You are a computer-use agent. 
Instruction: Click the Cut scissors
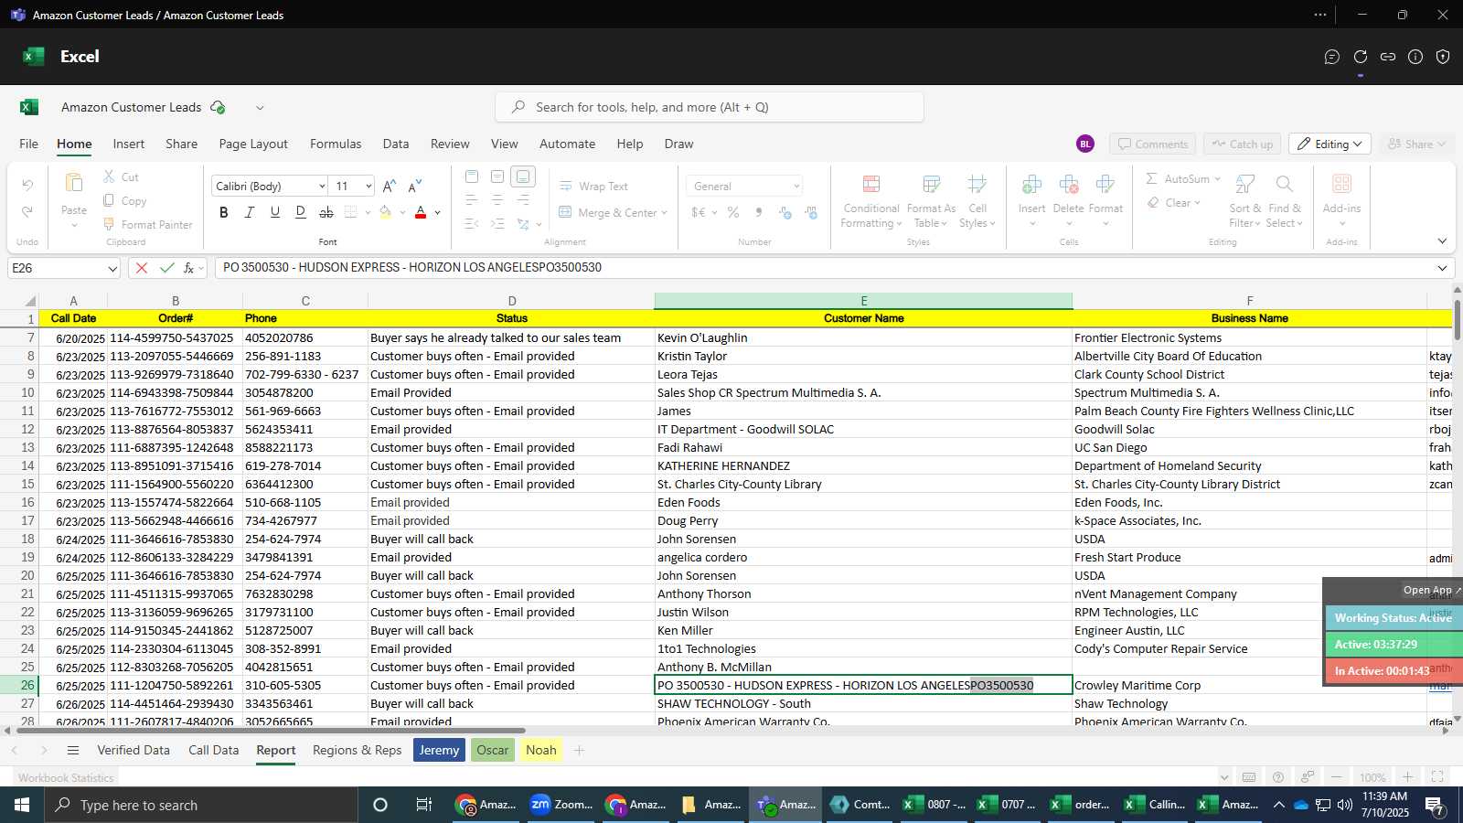[121, 176]
